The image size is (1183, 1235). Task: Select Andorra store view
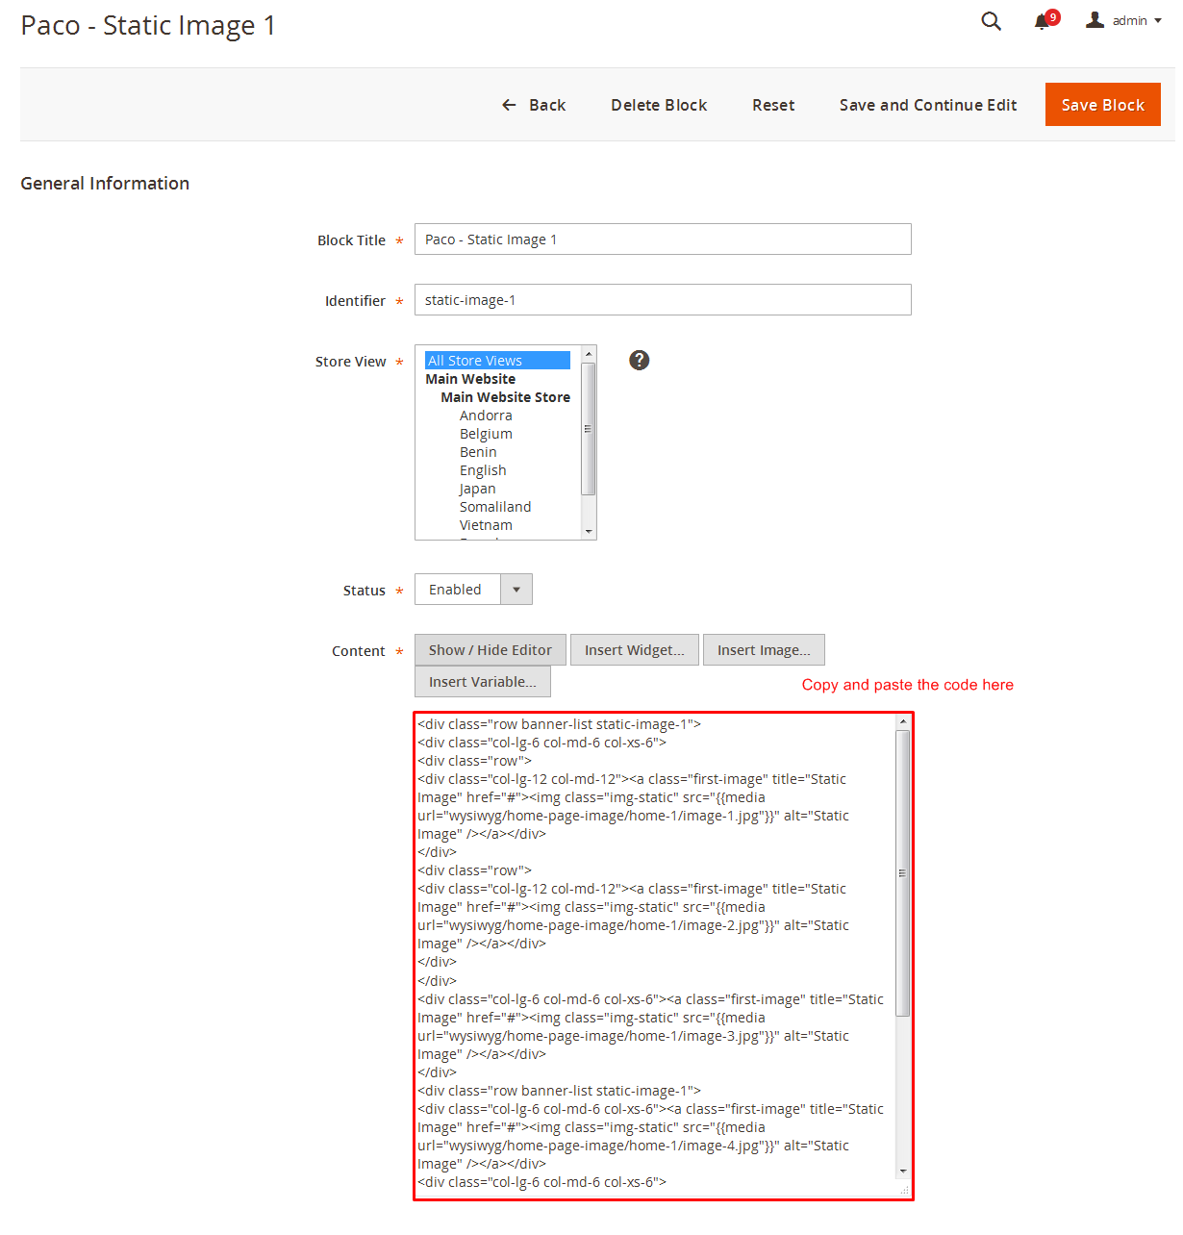[486, 416]
